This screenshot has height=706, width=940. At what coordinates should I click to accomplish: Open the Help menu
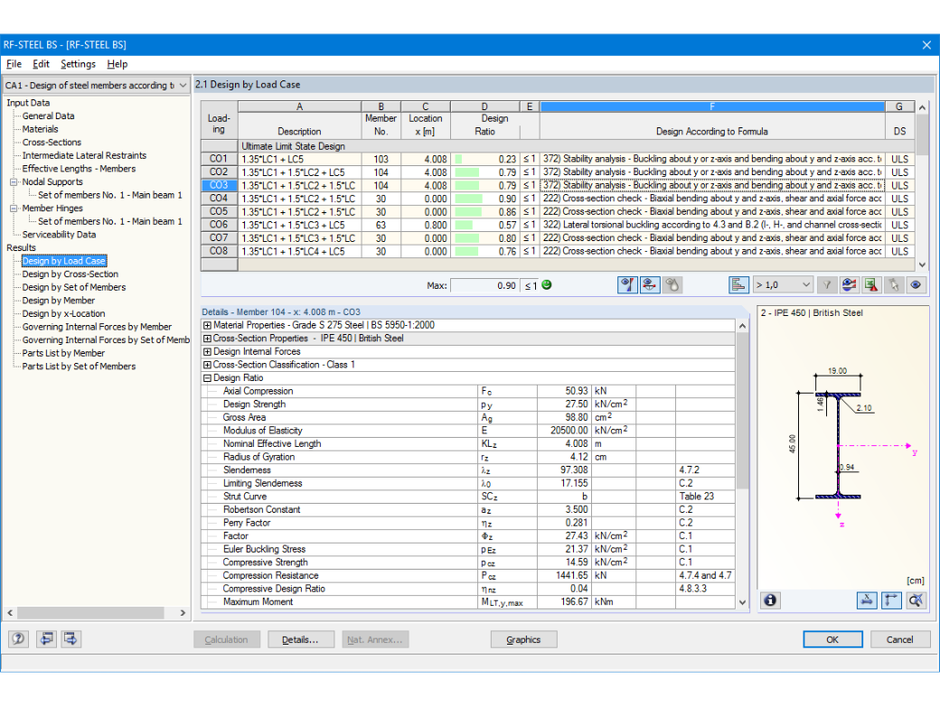(x=117, y=64)
